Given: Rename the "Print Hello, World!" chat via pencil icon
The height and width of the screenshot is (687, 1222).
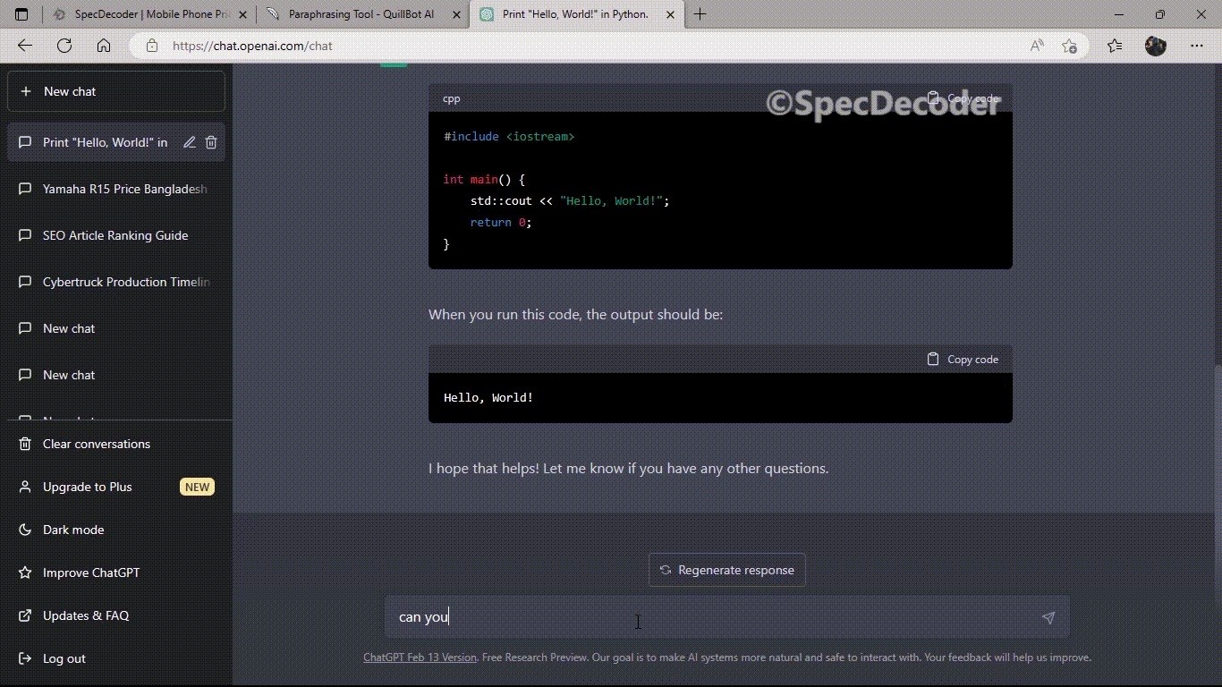Looking at the screenshot, I should [189, 142].
